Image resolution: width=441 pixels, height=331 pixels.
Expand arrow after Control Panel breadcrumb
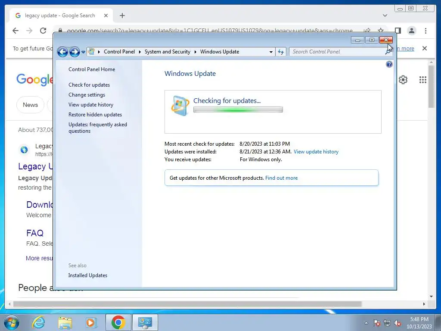coord(140,52)
